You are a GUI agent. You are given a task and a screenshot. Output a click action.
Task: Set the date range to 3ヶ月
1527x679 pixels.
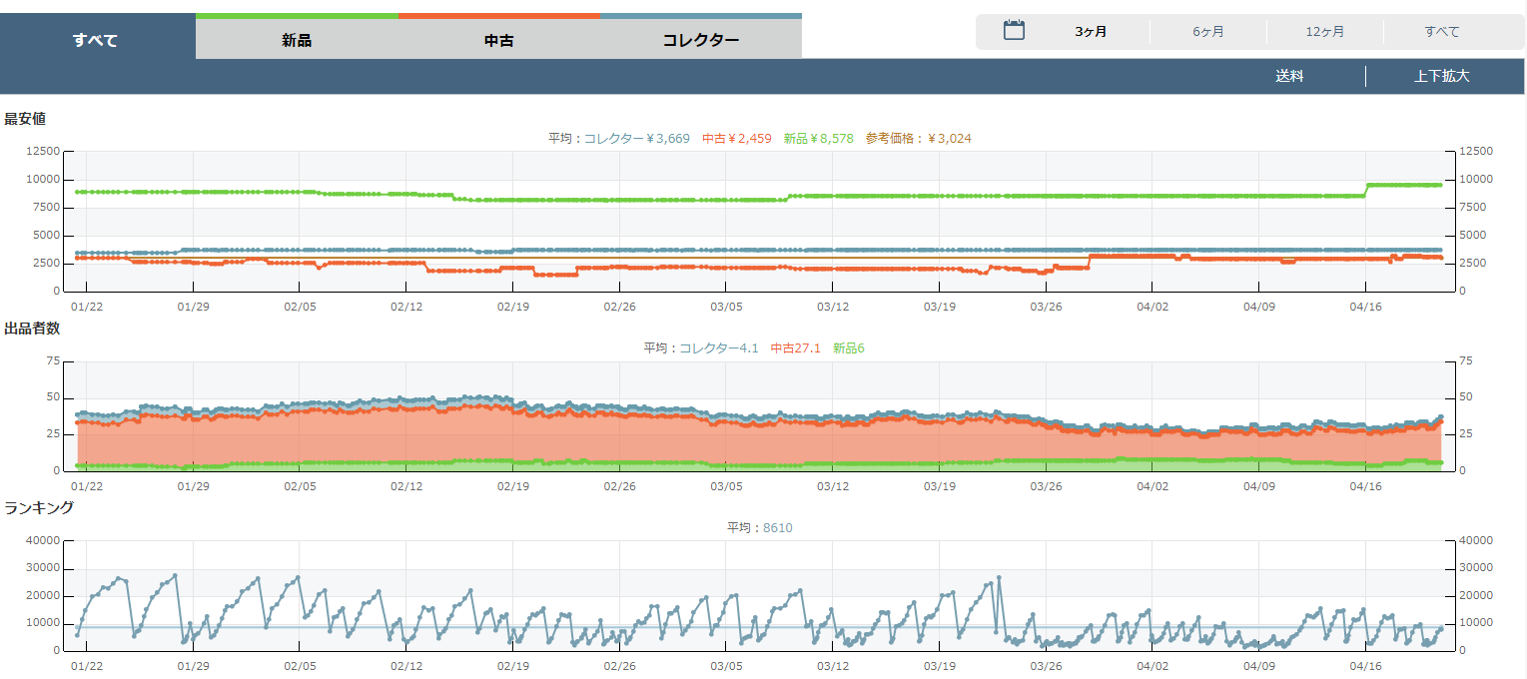pyautogui.click(x=1091, y=32)
